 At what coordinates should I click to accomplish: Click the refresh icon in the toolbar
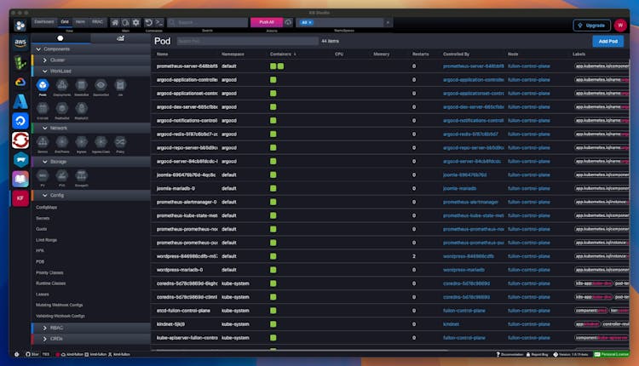click(x=149, y=22)
